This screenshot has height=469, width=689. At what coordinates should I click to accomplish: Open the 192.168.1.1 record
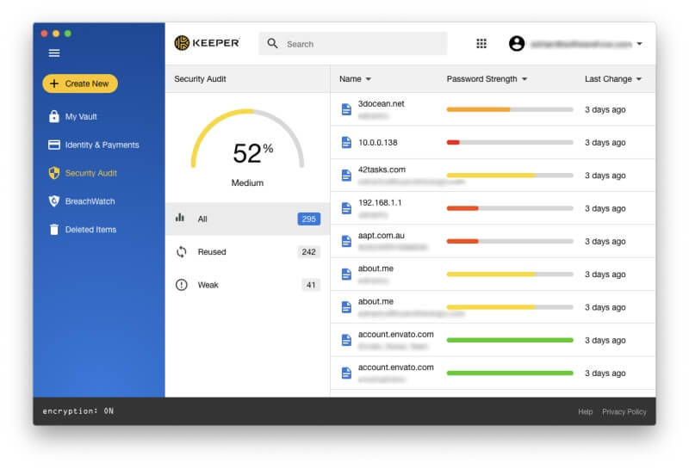tap(493, 208)
